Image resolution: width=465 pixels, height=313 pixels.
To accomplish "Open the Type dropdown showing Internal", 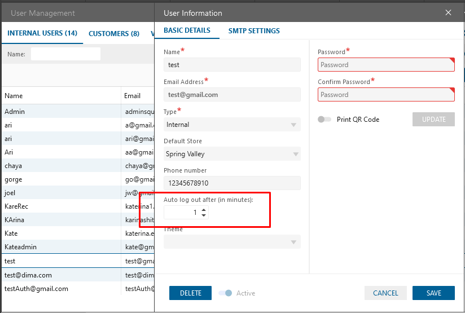I will [232, 125].
